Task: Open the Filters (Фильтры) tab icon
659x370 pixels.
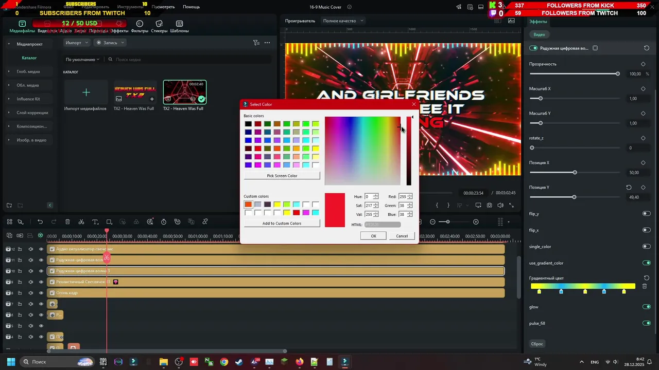Action: 140,24
